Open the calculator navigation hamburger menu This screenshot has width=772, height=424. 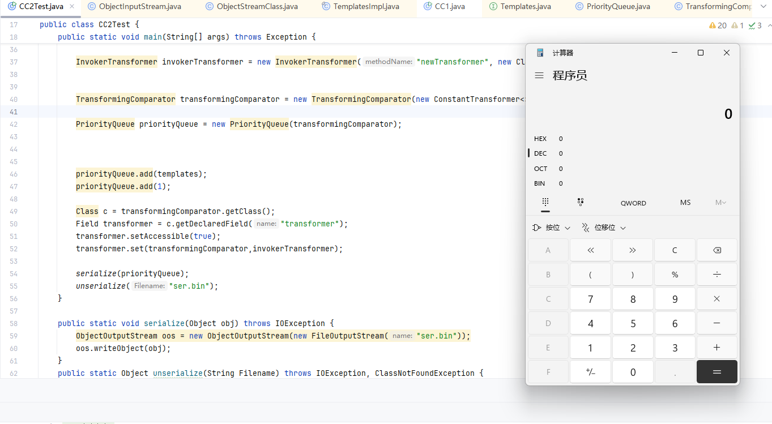(x=539, y=75)
